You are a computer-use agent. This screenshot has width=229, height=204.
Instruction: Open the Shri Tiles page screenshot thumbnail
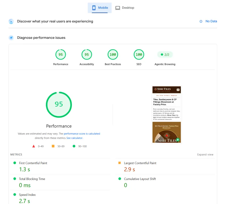(167, 114)
